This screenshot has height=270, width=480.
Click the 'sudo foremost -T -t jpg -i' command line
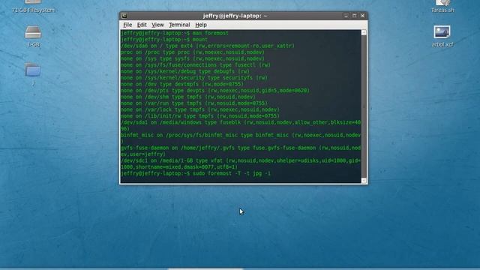196,173
